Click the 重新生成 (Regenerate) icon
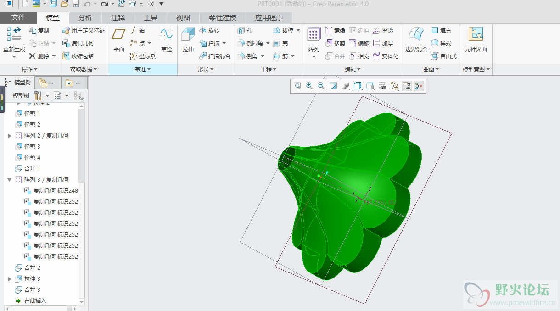Screen dimensions: 560x311 14,34
